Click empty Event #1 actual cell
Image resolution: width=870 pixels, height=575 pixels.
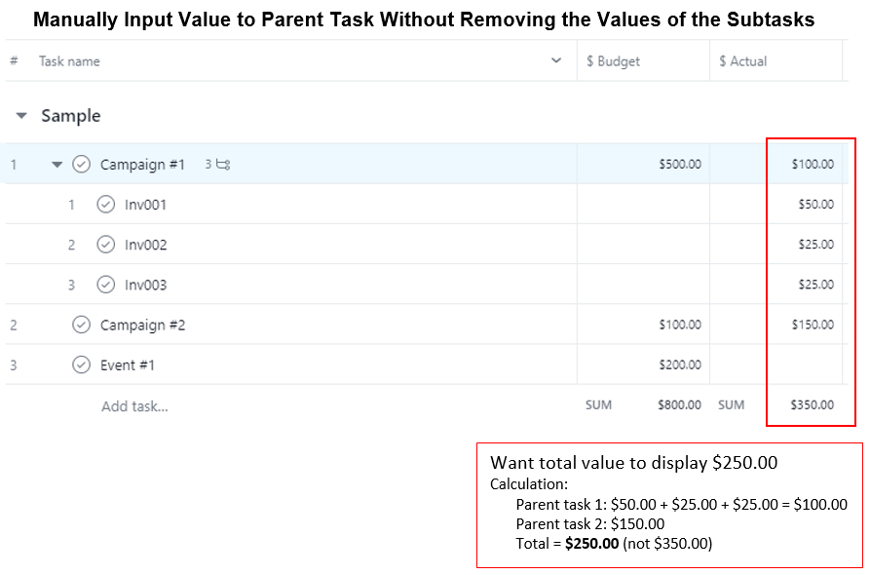pyautogui.click(x=776, y=364)
